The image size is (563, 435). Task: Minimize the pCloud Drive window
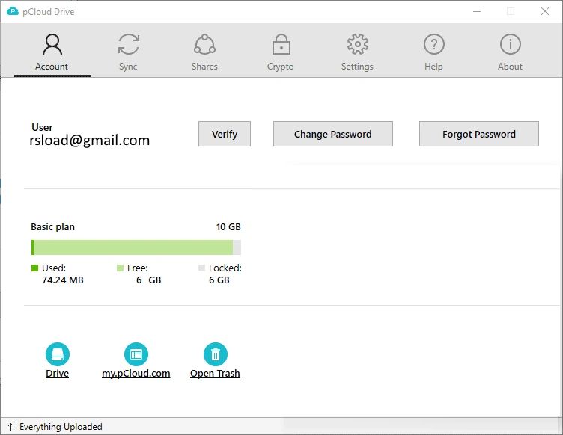477,11
